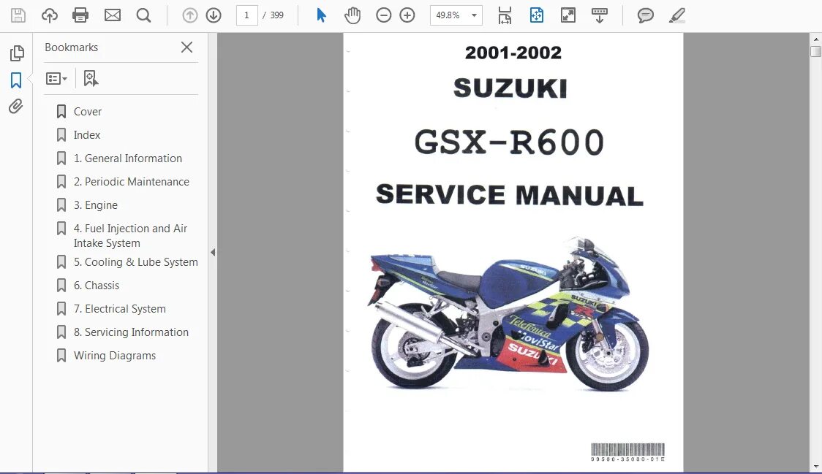This screenshot has height=474, width=822.
Task: Click the Find current bookmark icon
Action: [x=91, y=79]
